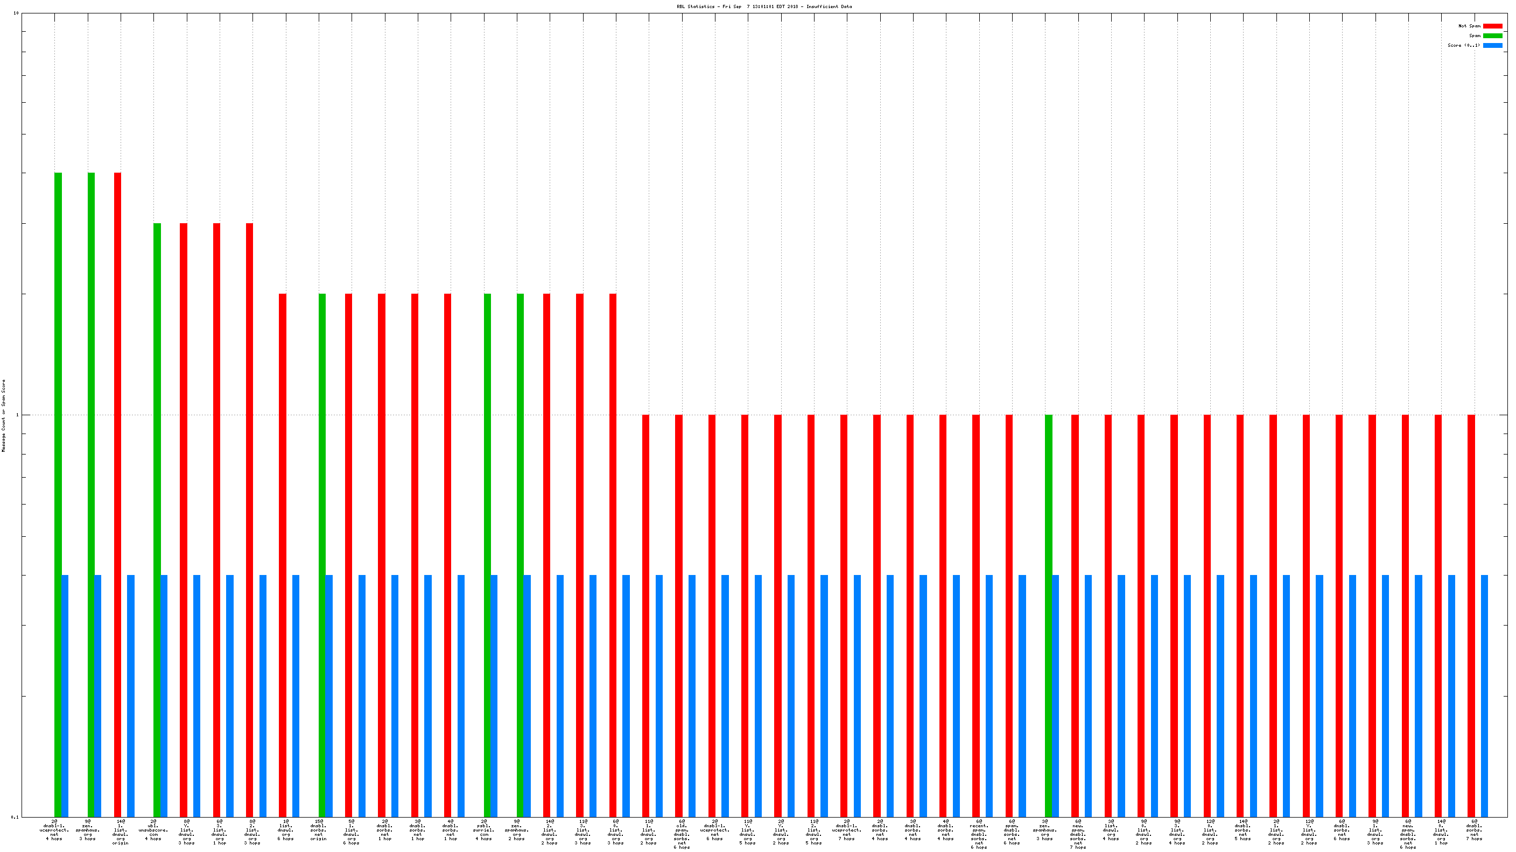Select the 'Not Spam' legend label text
The image size is (1516, 852).
click(x=1469, y=26)
